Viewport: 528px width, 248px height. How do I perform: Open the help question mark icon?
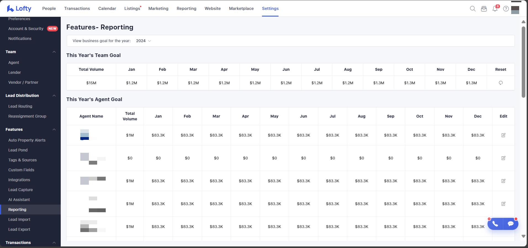506,9
